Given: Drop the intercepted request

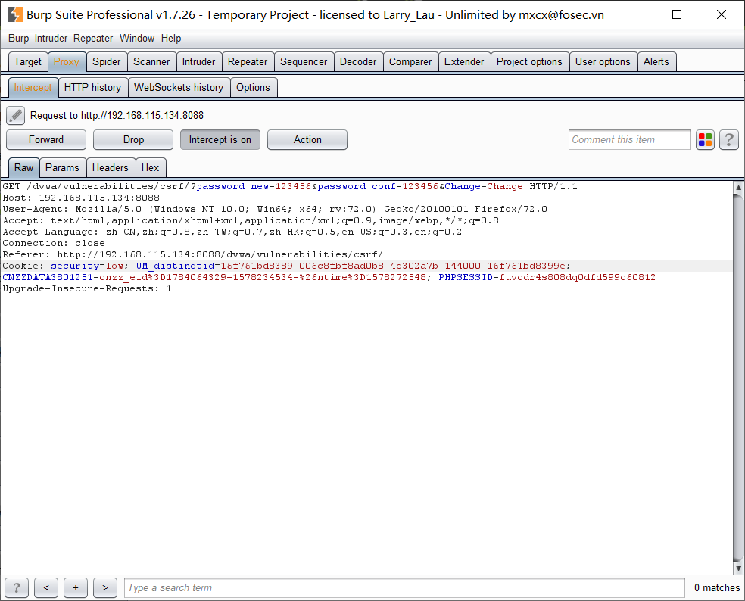Looking at the screenshot, I should (133, 140).
